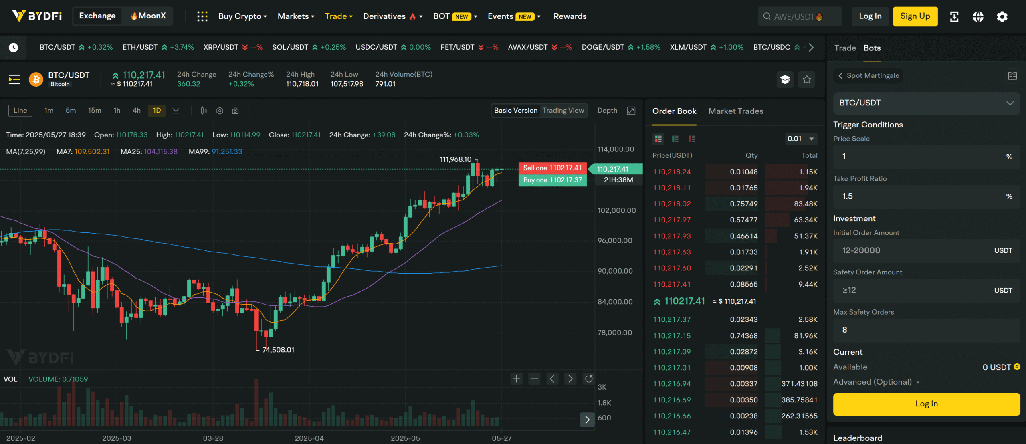
Task: Open order book precision 0.01 dropdown
Action: click(x=800, y=139)
